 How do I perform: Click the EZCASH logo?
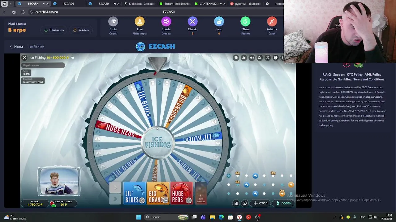coord(155,47)
